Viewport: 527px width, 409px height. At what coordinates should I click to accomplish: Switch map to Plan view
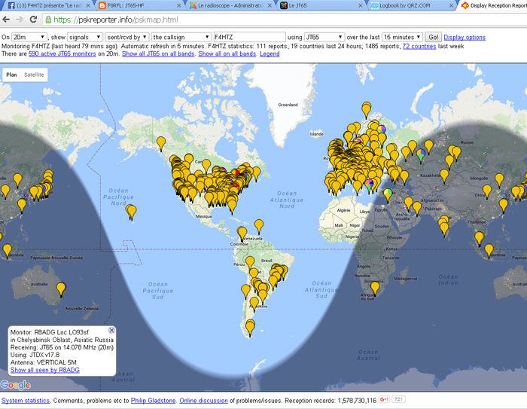click(x=11, y=75)
